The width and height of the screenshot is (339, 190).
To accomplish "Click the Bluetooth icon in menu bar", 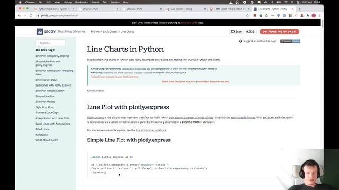I will point(272,2).
